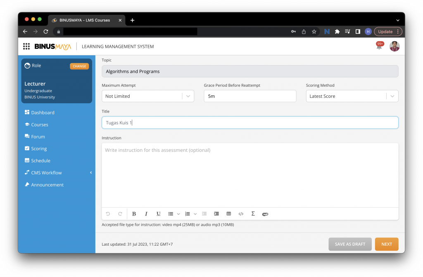This screenshot has height=277, width=423.
Task: Bookmark this page with the star
Action: [x=314, y=31]
